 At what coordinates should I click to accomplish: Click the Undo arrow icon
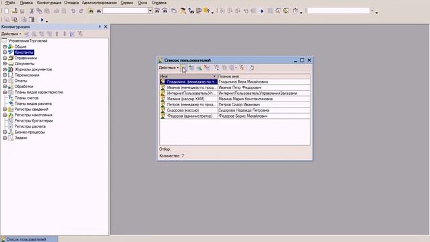[73, 11]
